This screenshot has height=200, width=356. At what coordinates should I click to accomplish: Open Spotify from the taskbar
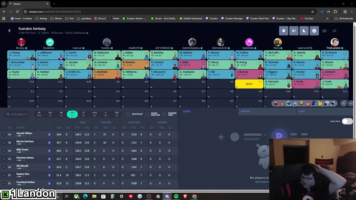pos(176,196)
